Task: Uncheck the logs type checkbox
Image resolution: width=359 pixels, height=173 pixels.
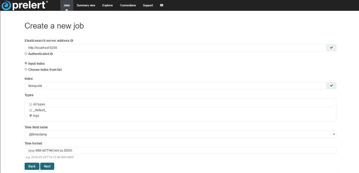Action: click(x=31, y=116)
